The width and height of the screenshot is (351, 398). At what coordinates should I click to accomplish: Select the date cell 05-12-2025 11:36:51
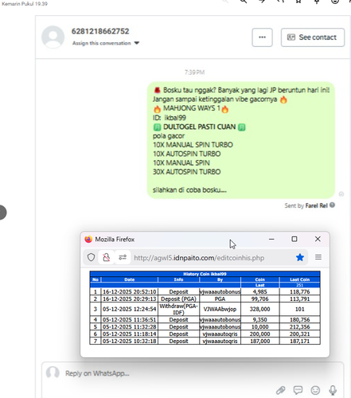pyautogui.click(x=130, y=320)
